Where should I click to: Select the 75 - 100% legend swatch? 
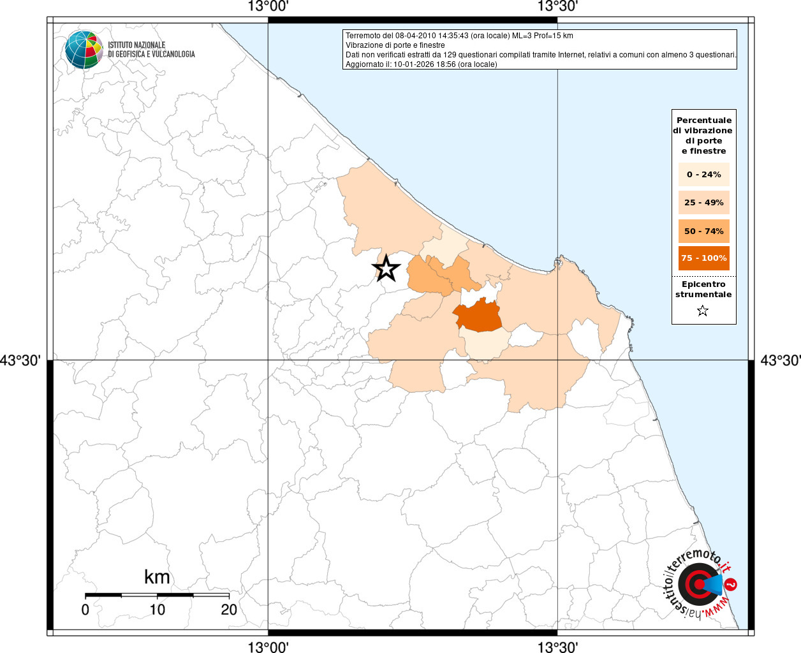703,258
